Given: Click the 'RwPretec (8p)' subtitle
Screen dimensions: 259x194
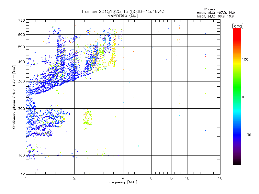Looking at the screenshot, I should pyautogui.click(x=123, y=16).
